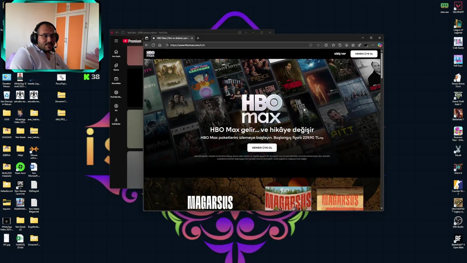Select the Business Tour desktop icon
Screen dimensions: 467x263
[x=458, y=134]
